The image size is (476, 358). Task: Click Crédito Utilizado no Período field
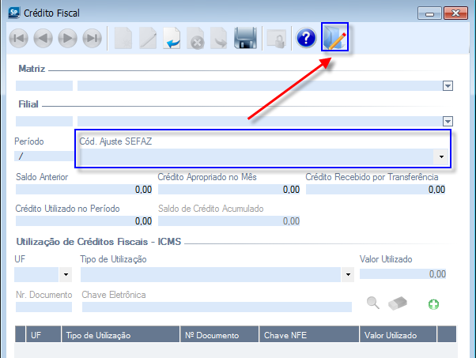[x=84, y=220]
